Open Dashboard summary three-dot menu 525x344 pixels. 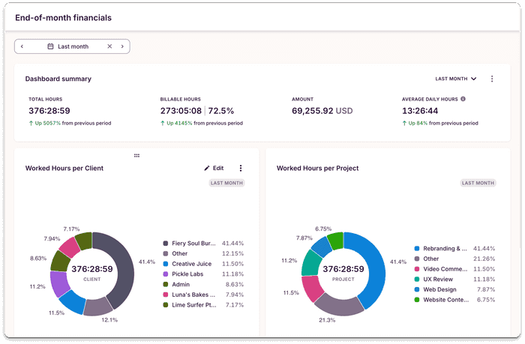point(492,79)
